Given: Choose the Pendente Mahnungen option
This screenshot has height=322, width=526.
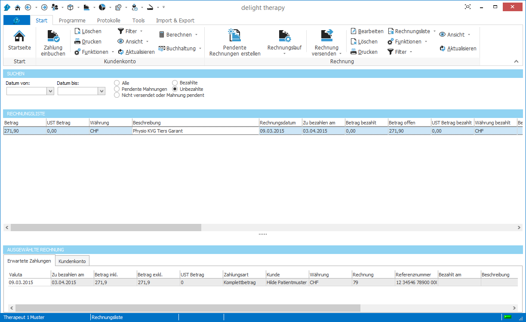Looking at the screenshot, I should tap(117, 89).
